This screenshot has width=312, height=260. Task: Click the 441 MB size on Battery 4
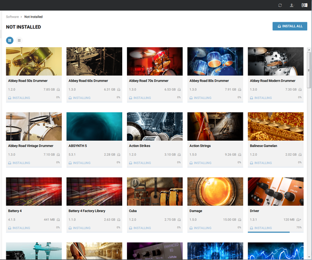[x=49, y=220]
